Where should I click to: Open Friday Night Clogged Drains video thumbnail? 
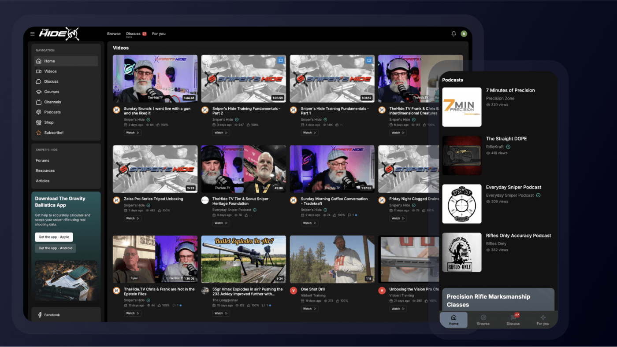click(x=409, y=169)
